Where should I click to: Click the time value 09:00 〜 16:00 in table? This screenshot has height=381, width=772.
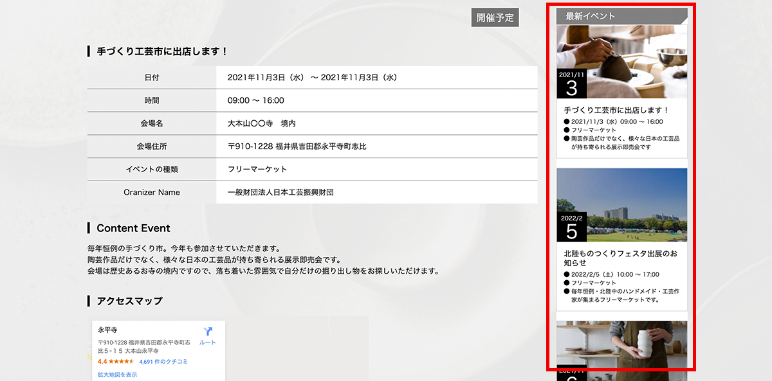pyautogui.click(x=256, y=100)
